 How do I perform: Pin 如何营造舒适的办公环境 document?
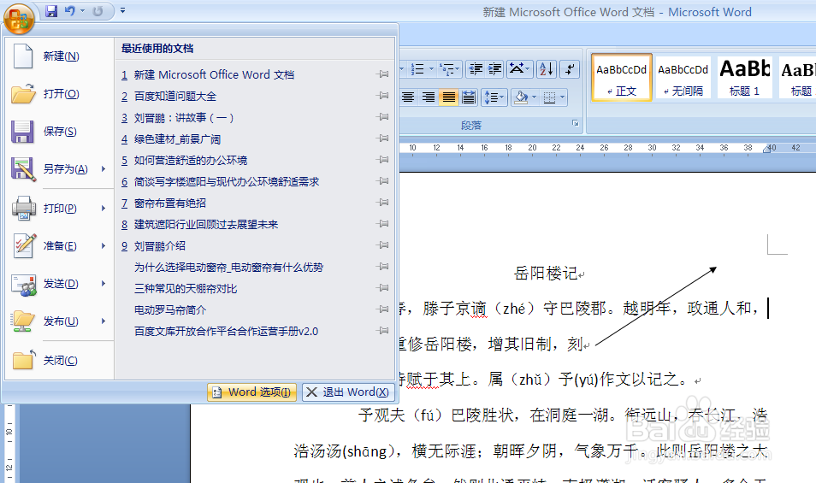382,160
